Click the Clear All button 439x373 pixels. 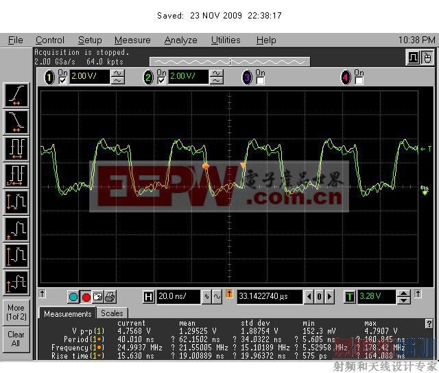(16, 339)
